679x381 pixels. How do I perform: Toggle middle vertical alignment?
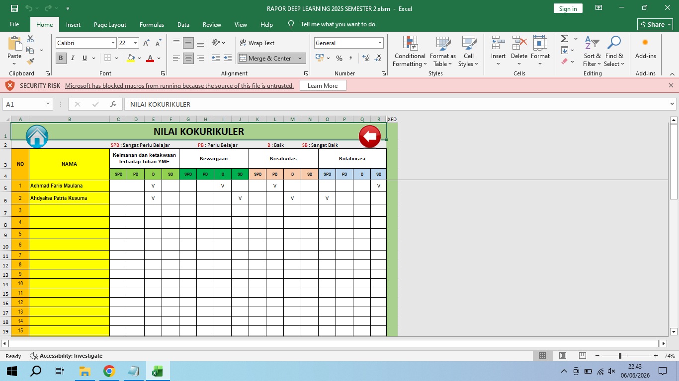click(188, 43)
